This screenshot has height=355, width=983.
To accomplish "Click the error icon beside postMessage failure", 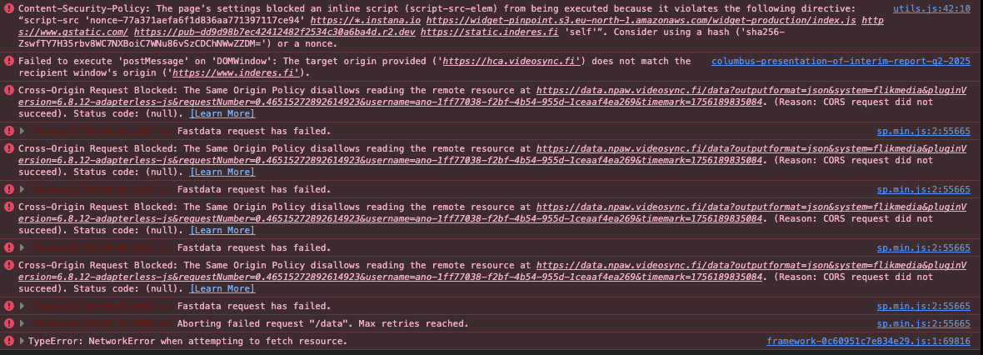I will coord(9,61).
